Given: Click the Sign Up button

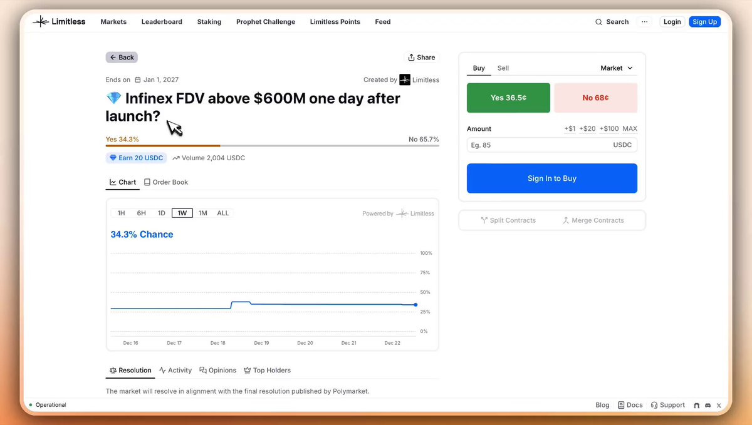Looking at the screenshot, I should (x=704, y=21).
